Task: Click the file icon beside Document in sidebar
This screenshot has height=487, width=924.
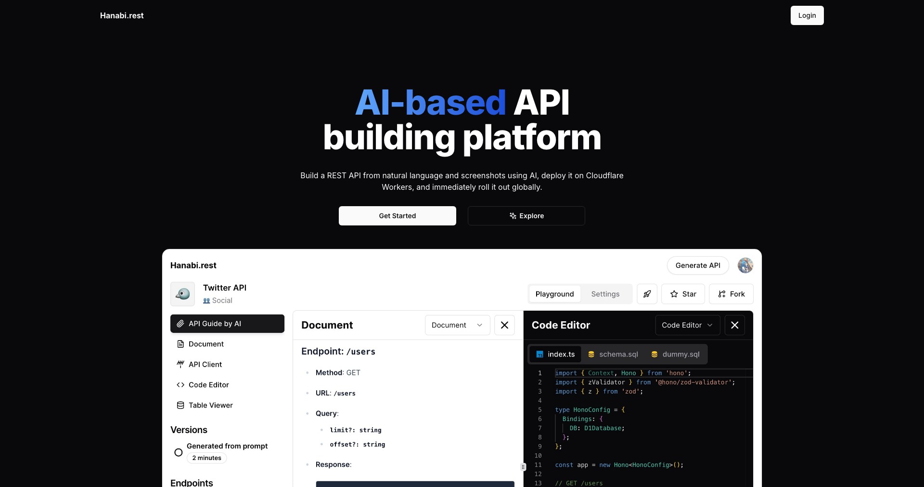Action: (x=180, y=344)
